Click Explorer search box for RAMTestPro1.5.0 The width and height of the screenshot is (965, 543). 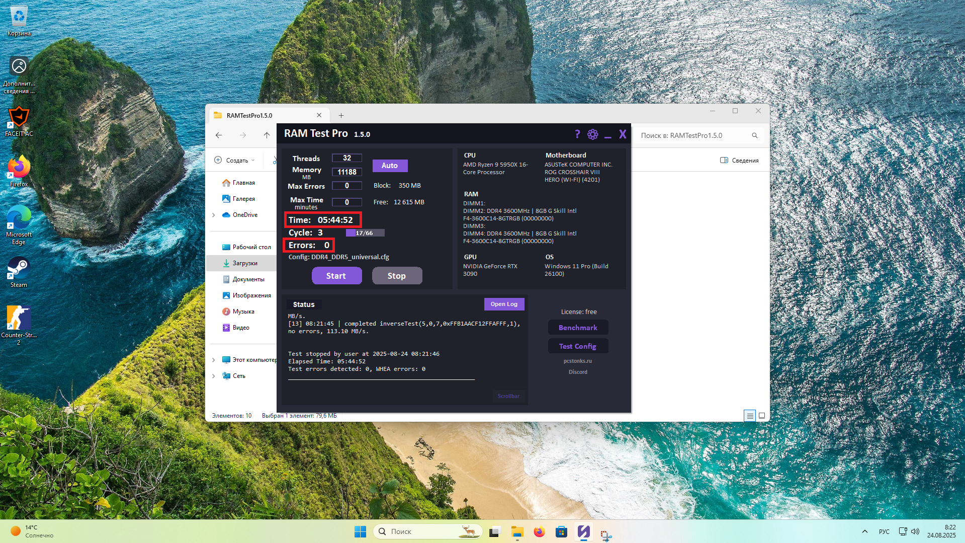[x=699, y=135]
